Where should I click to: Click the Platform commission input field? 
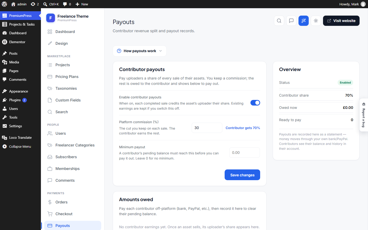(207, 128)
